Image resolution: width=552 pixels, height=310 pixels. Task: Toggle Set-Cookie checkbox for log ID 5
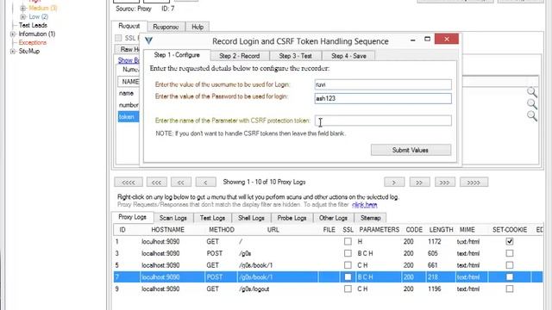click(x=510, y=265)
